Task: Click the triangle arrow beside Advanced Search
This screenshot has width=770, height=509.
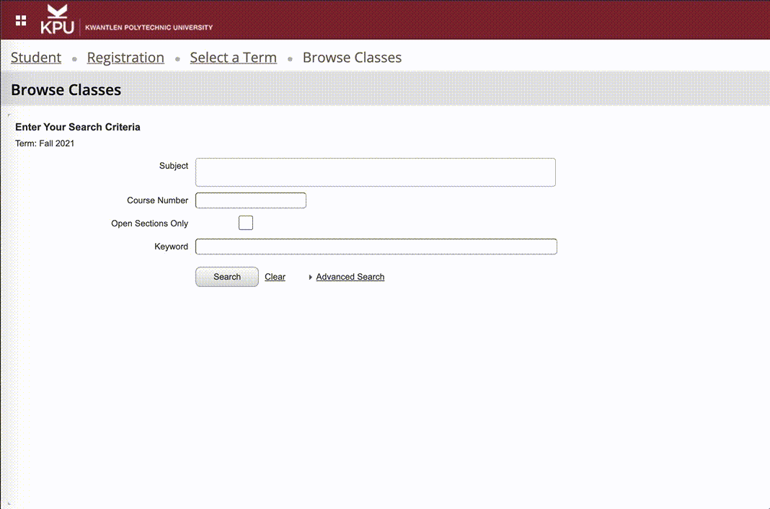Action: click(x=310, y=277)
